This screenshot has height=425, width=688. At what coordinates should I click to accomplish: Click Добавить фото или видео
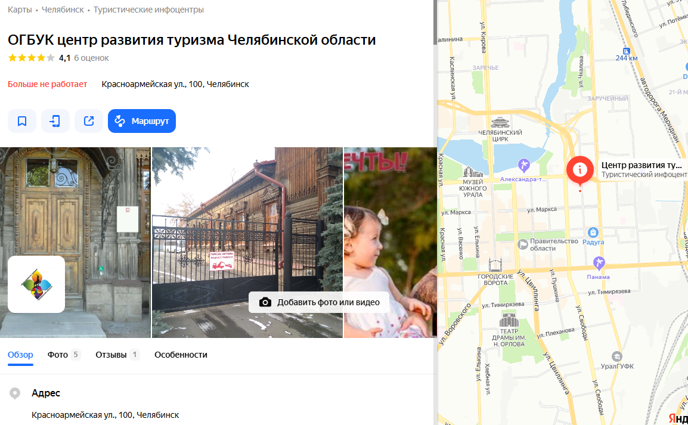coord(319,302)
